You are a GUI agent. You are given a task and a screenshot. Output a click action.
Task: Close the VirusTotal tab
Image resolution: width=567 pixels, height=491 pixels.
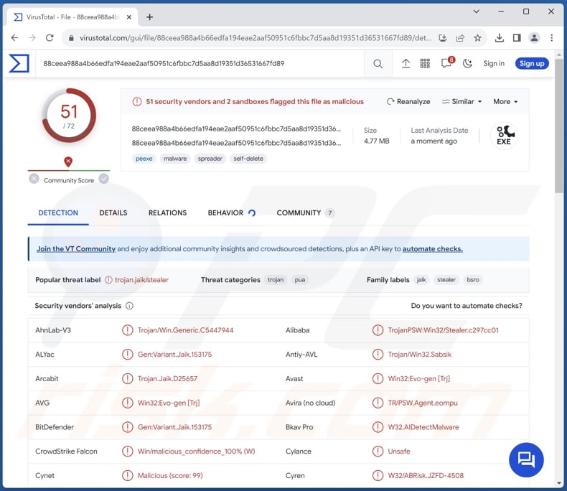[128, 17]
